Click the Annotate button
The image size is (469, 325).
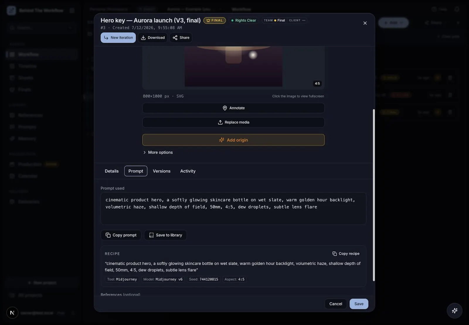click(x=233, y=108)
